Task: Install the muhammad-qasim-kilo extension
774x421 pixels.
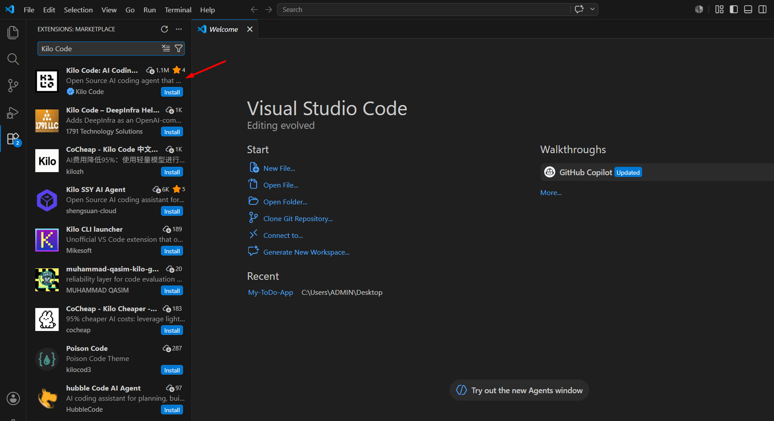Action: click(172, 291)
